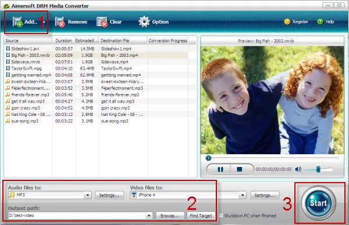
Task: Open the Add button dropdown arrow
Action: click(44, 22)
